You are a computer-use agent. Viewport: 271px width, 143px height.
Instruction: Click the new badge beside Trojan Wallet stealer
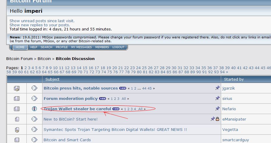coord(116,109)
